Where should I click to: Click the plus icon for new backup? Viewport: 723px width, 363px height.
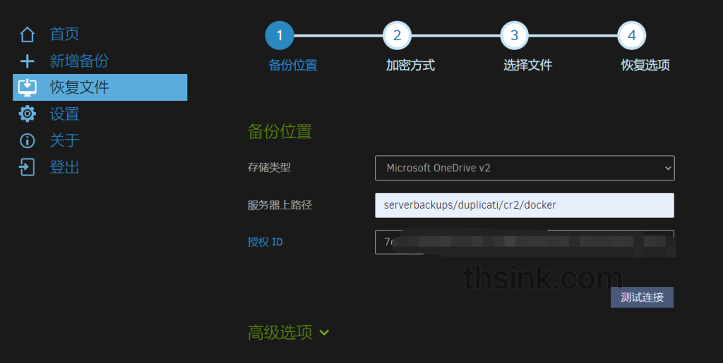[28, 61]
